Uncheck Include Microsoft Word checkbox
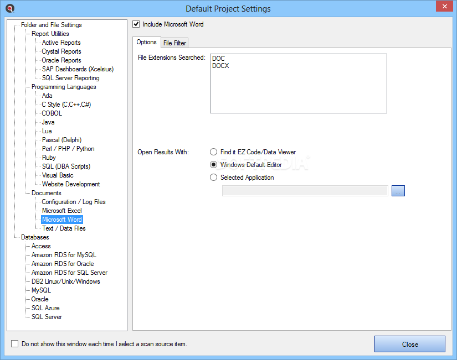Image resolution: width=457 pixels, height=360 pixels. [136, 24]
